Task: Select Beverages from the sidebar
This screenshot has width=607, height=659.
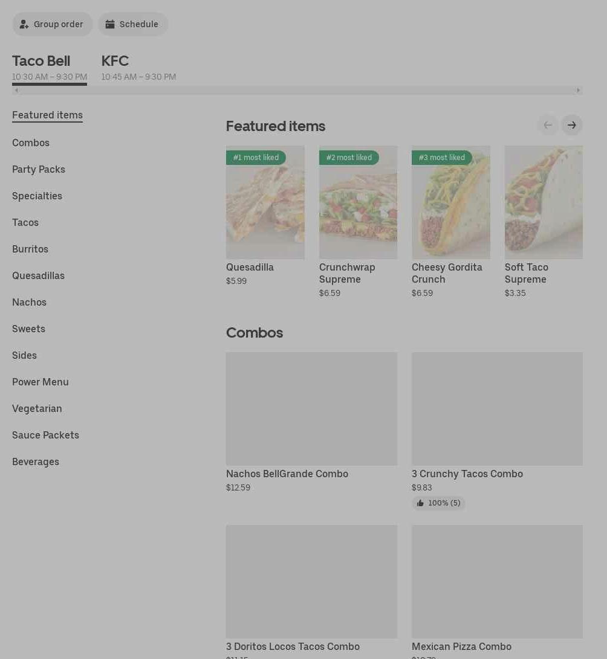Action: (36, 461)
